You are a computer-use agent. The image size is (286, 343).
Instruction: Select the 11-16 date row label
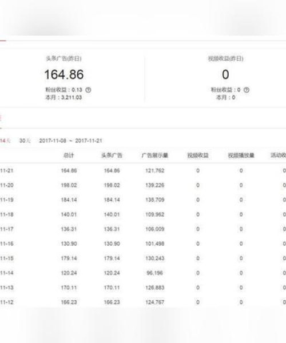pos(7,244)
